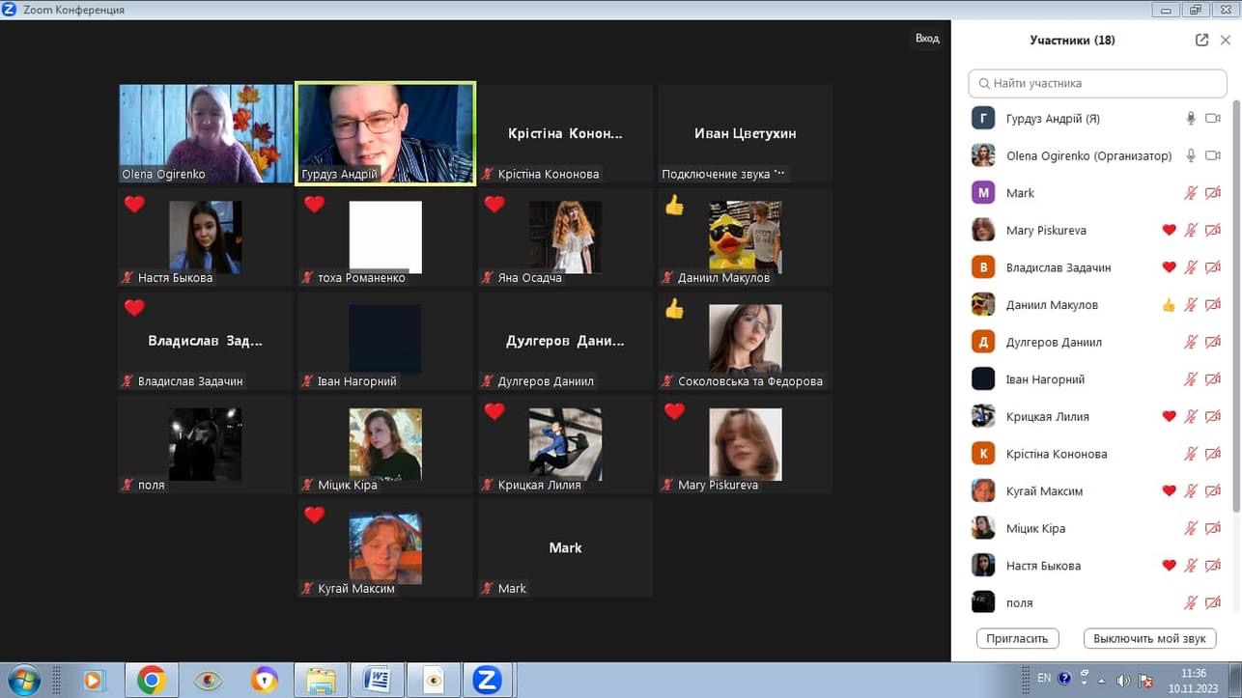Image resolution: width=1242 pixels, height=698 pixels.
Task: Open Microsoft Word from the taskbar
Action: [x=376, y=680]
